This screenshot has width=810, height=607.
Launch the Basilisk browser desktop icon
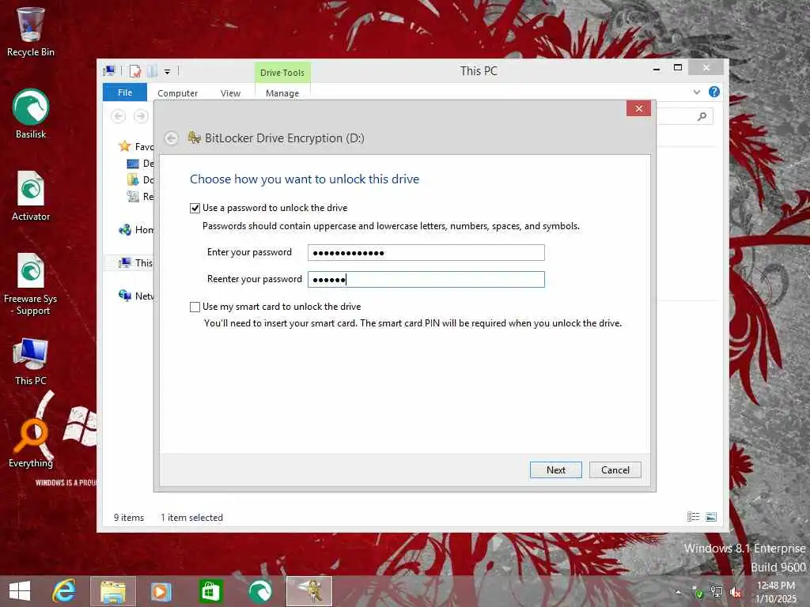[31, 114]
